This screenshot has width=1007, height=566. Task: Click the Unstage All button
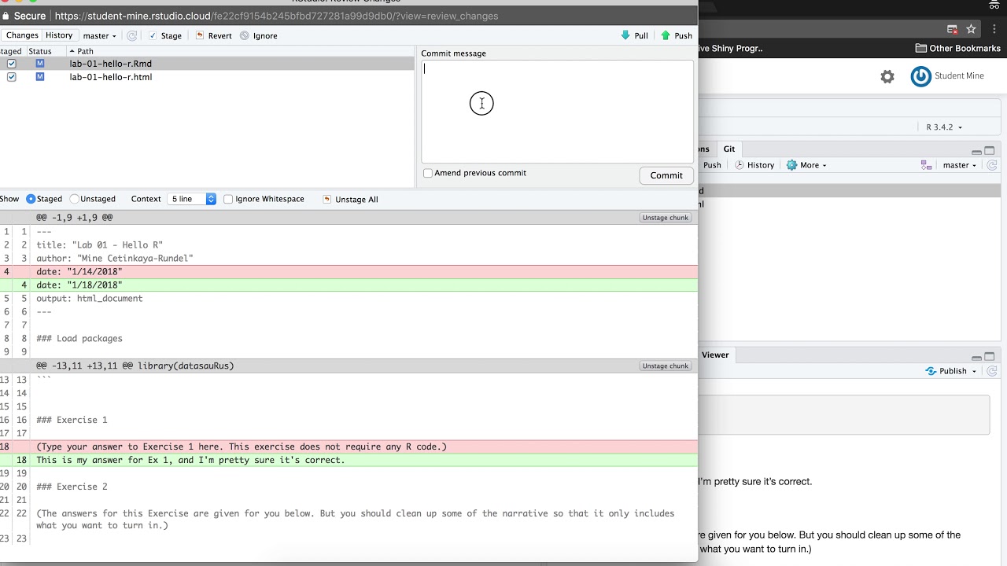coord(351,199)
